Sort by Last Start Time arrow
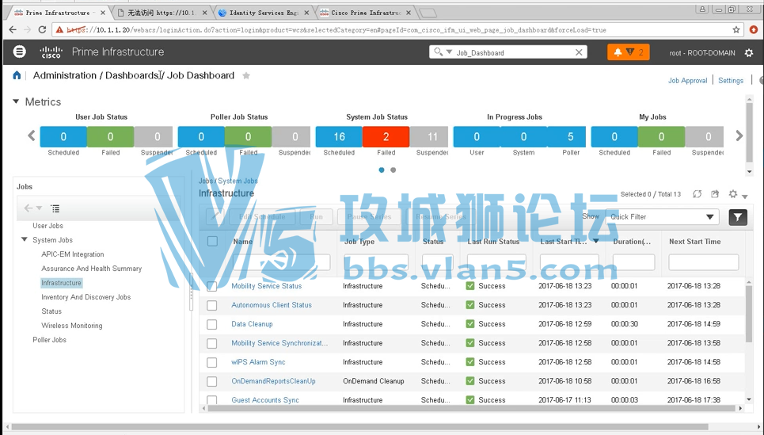764x435 pixels. (x=595, y=242)
